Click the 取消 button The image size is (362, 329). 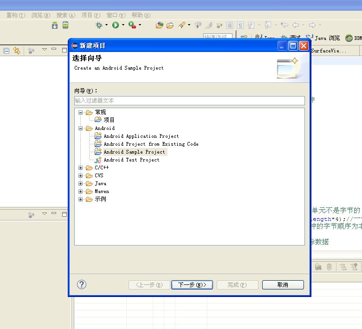283,285
